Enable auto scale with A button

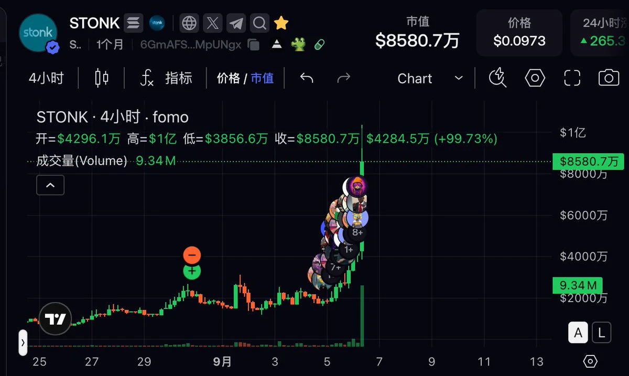578,332
